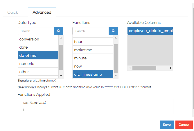The image size is (194, 131).
Task: Select the Advanced tab
Action: [42, 12]
